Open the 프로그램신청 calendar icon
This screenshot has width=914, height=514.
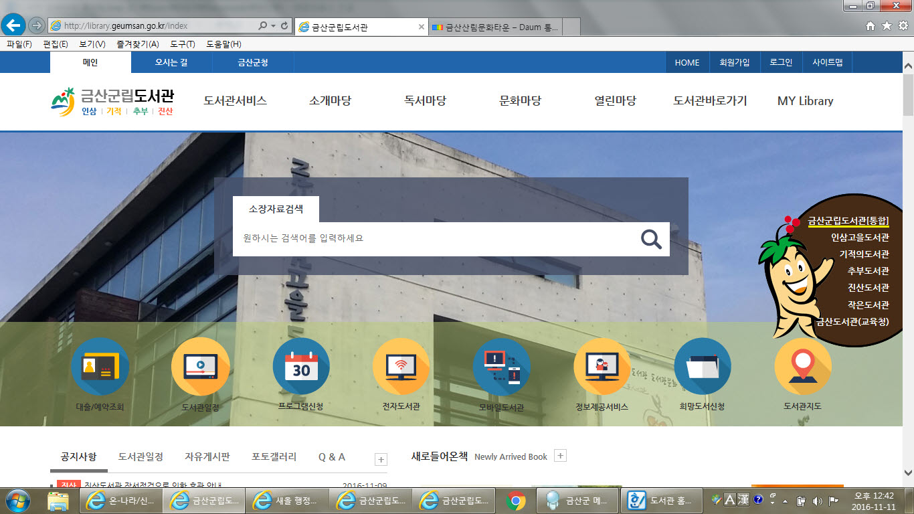pyautogui.click(x=301, y=367)
